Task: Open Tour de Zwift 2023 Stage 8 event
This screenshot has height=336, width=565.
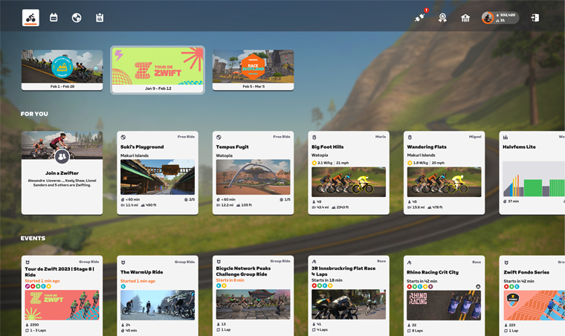Action: tap(62, 296)
